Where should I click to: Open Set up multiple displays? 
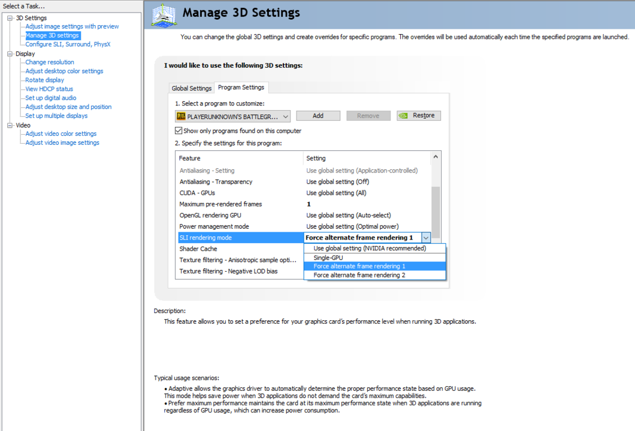coord(56,116)
